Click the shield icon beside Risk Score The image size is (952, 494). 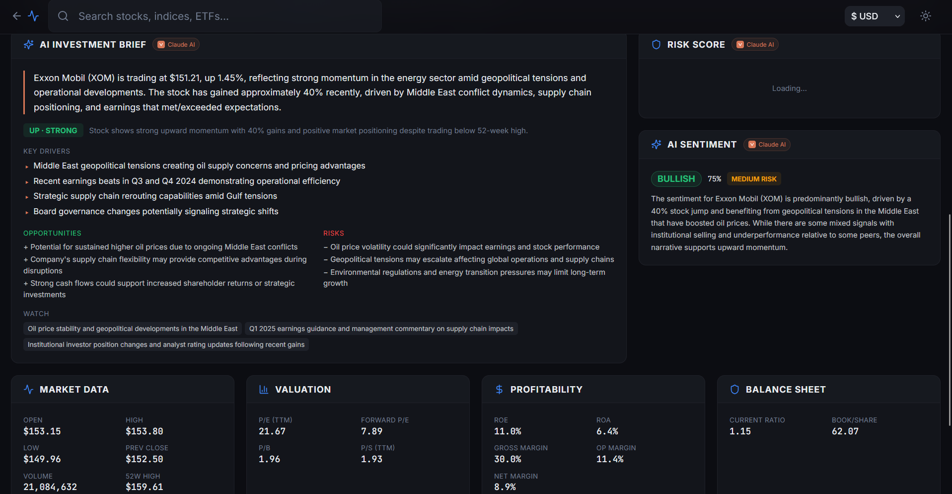(656, 45)
